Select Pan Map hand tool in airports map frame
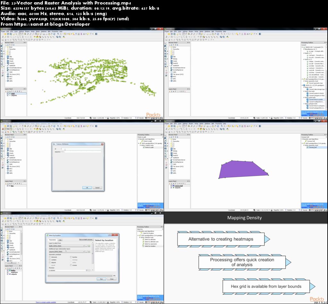The width and height of the screenshot is (328, 304). (23, 34)
